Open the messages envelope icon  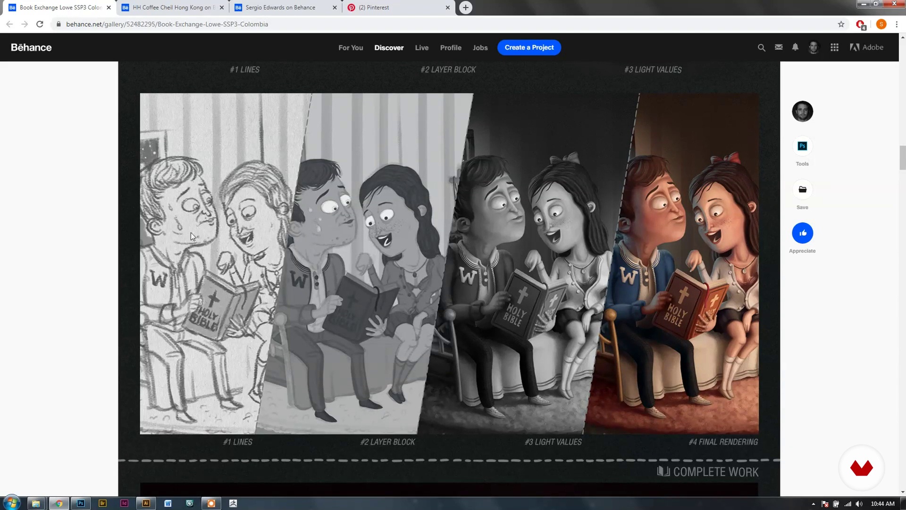point(779,47)
